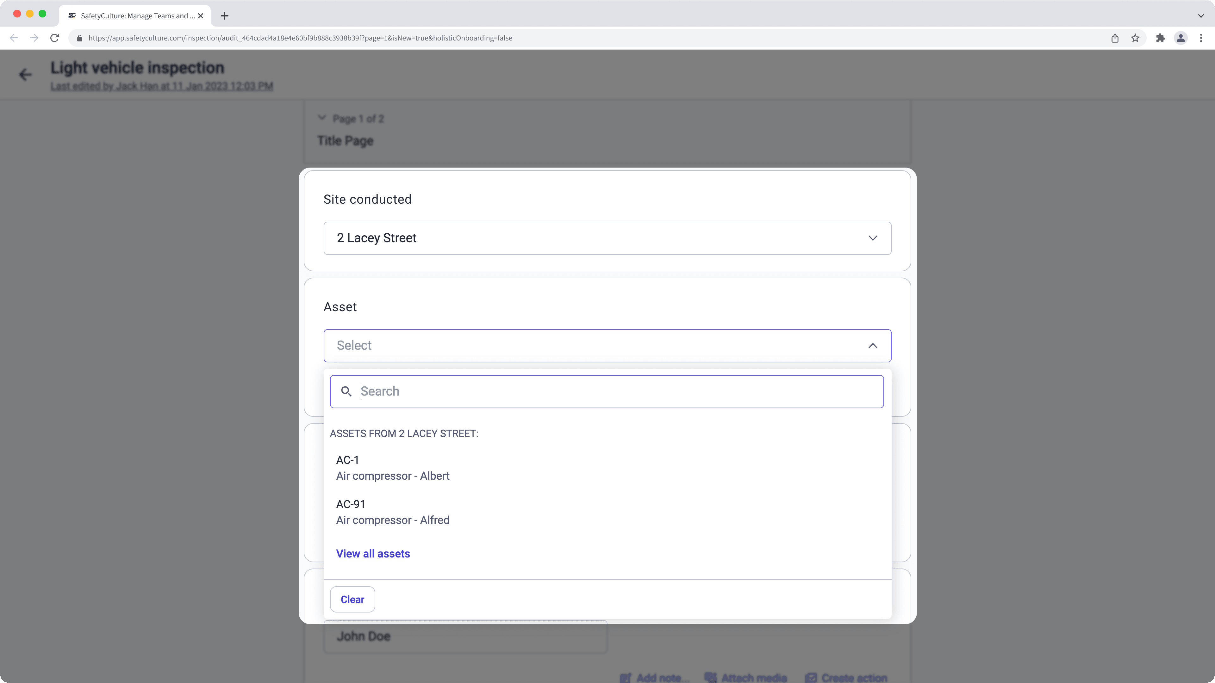The width and height of the screenshot is (1215, 683).
Task: Select the SafetyCulture browser tab
Action: 135,15
